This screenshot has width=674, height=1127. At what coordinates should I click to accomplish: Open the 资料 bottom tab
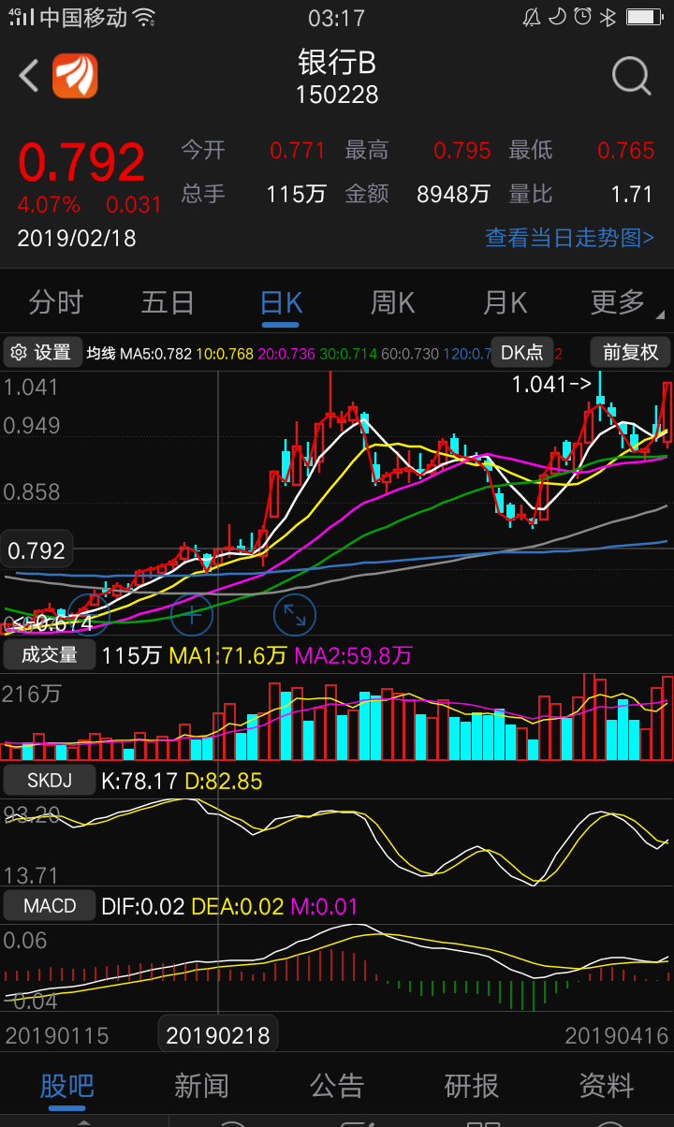(607, 1086)
